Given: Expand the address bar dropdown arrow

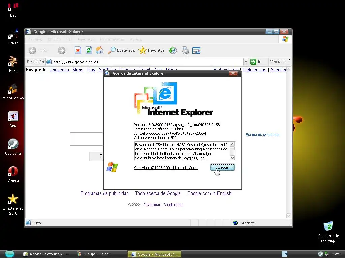Looking at the screenshot, I should (246, 62).
